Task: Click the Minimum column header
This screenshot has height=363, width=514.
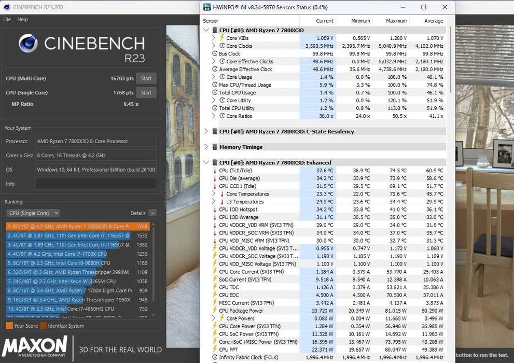Action: coord(360,21)
